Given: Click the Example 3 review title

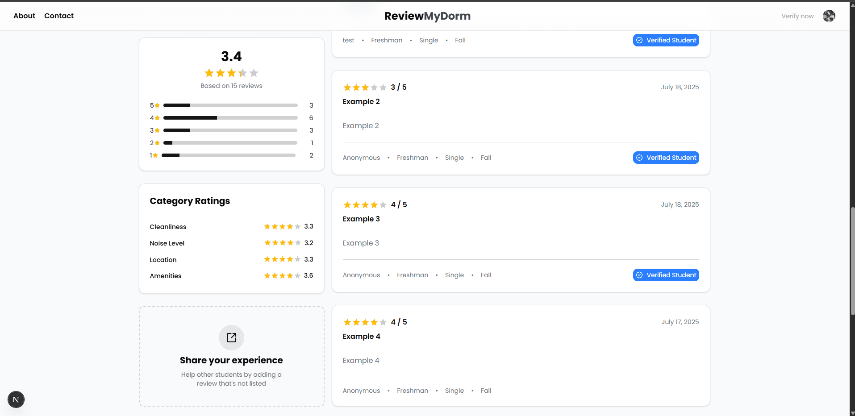Looking at the screenshot, I should 361,219.
